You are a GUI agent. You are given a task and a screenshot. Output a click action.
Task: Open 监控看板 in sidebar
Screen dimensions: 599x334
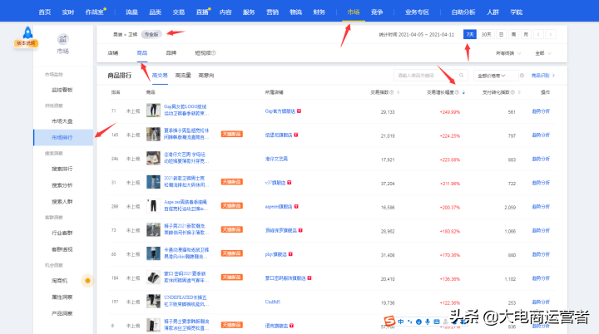(x=62, y=90)
